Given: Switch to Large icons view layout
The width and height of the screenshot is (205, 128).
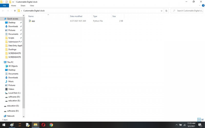Looking at the screenshot, I should (202, 120).
